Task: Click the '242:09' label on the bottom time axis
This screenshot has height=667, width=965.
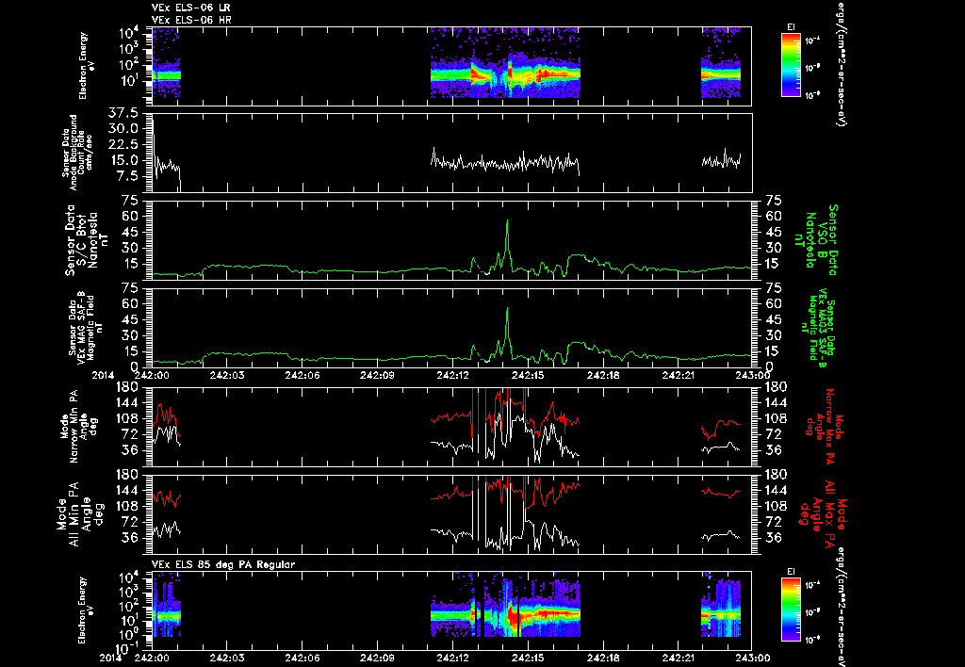Action: (377, 658)
